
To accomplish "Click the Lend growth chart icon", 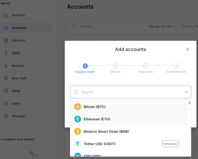I will point(6,104).
